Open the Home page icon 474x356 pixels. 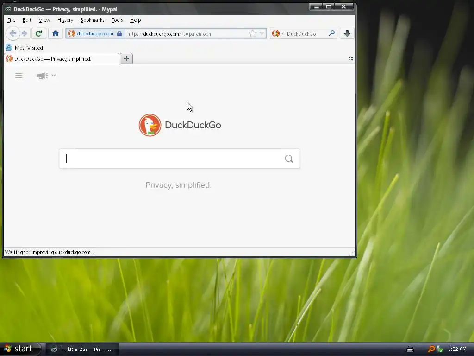click(x=56, y=33)
